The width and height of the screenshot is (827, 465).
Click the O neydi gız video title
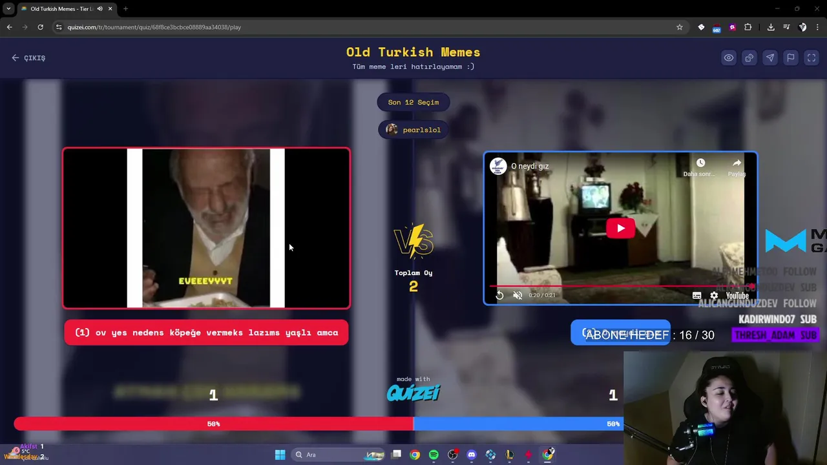[x=530, y=166]
